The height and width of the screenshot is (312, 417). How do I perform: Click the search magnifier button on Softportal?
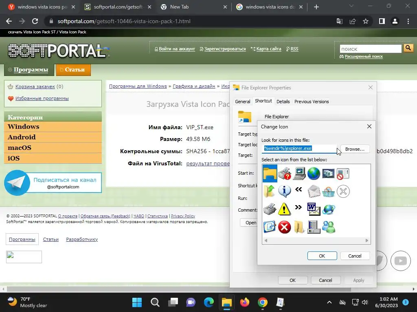pyautogui.click(x=408, y=48)
